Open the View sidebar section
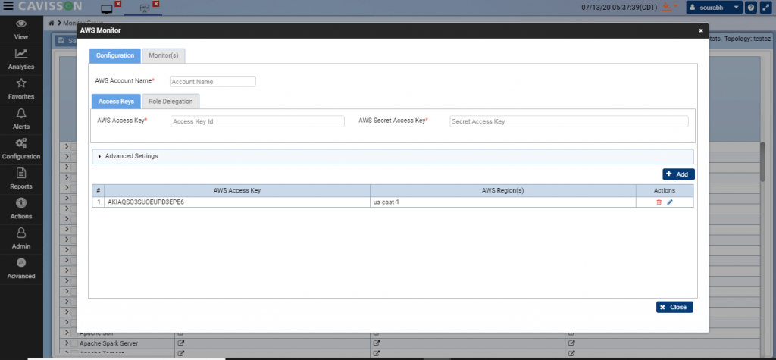This screenshot has height=360, width=776. [x=21, y=30]
